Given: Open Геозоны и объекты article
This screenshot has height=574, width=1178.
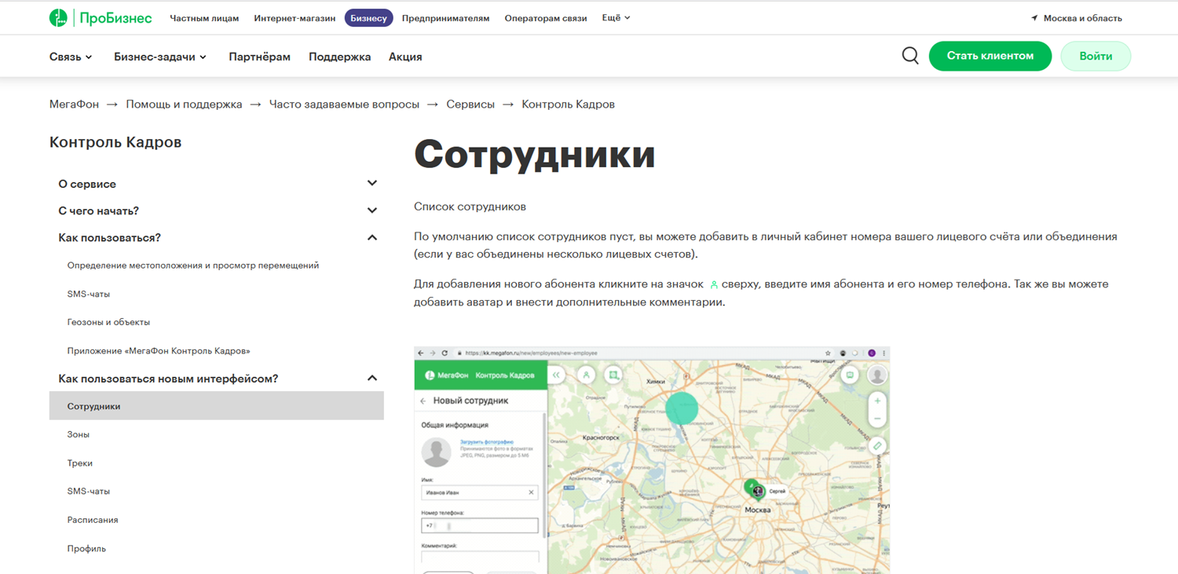Looking at the screenshot, I should tap(108, 322).
